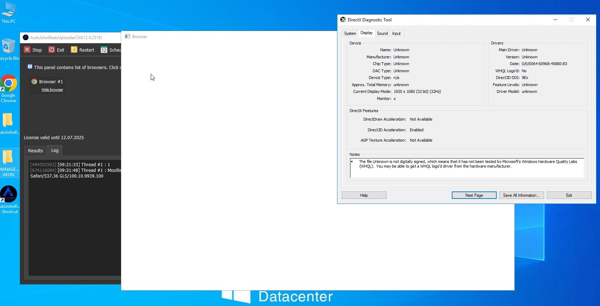Click log line Safari/537.36 GLS/100.10.9939.100

coord(67,176)
